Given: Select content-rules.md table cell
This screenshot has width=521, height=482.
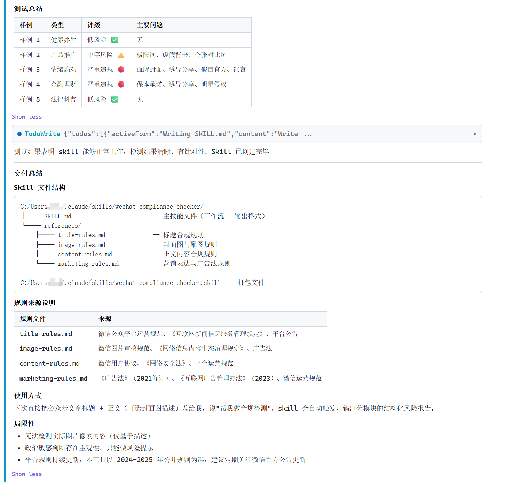Looking at the screenshot, I should point(54,364).
